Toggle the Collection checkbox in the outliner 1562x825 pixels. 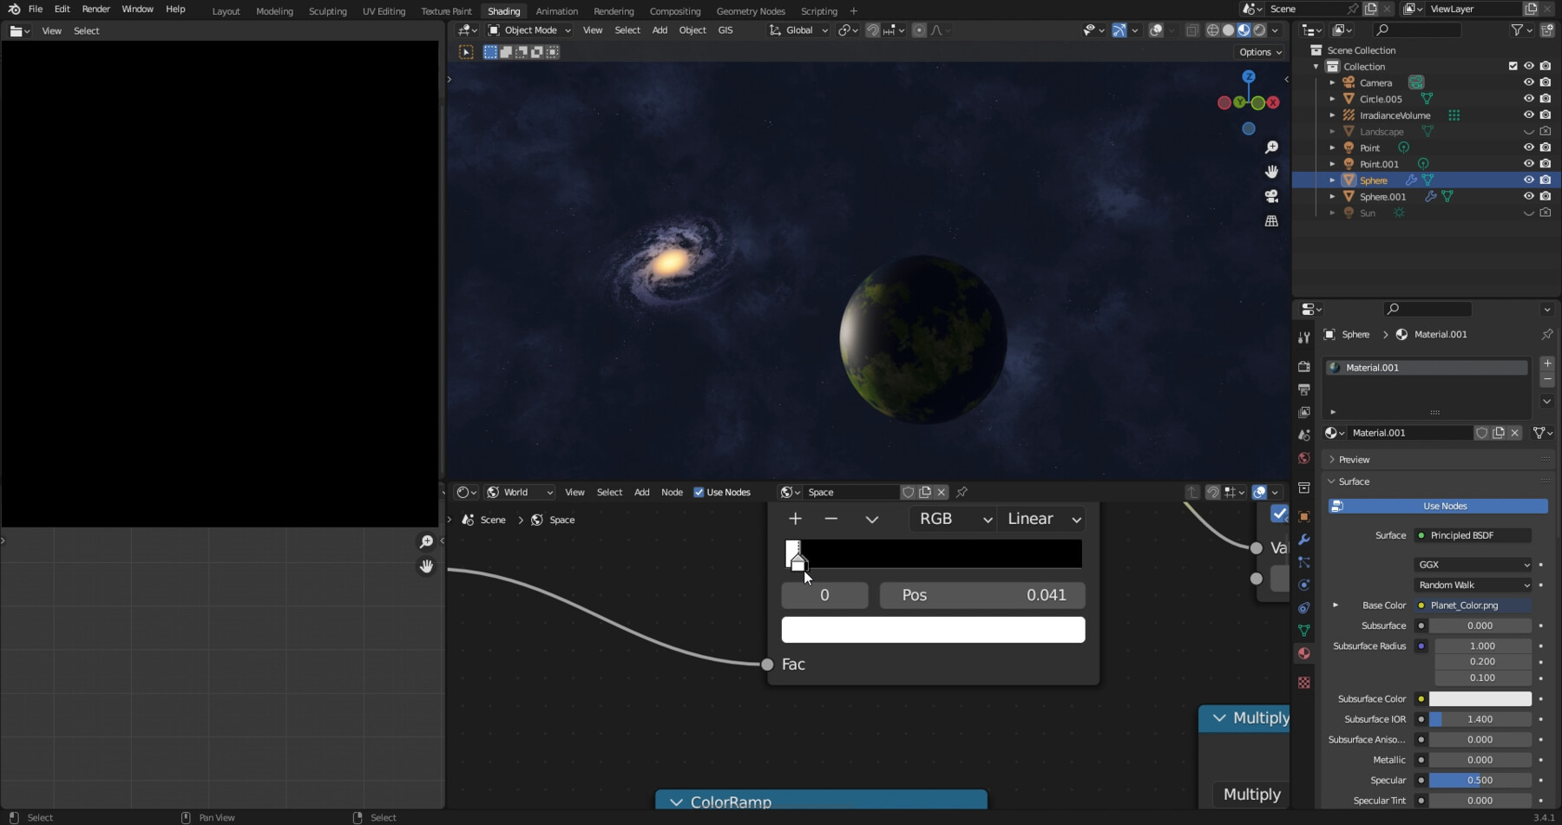[x=1513, y=66]
